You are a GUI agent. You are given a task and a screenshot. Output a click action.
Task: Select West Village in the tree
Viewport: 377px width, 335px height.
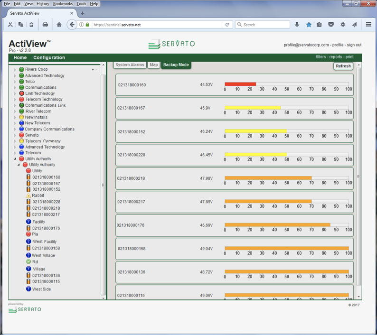click(44, 255)
